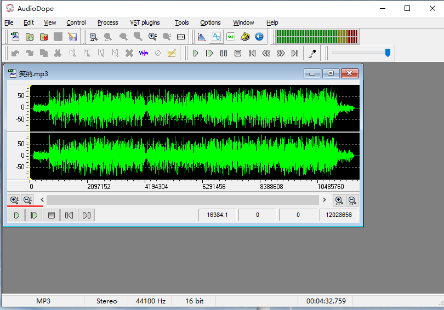This screenshot has width=444, height=310.
Task: Click the telephone icon in toolbar
Action: coord(245,37)
